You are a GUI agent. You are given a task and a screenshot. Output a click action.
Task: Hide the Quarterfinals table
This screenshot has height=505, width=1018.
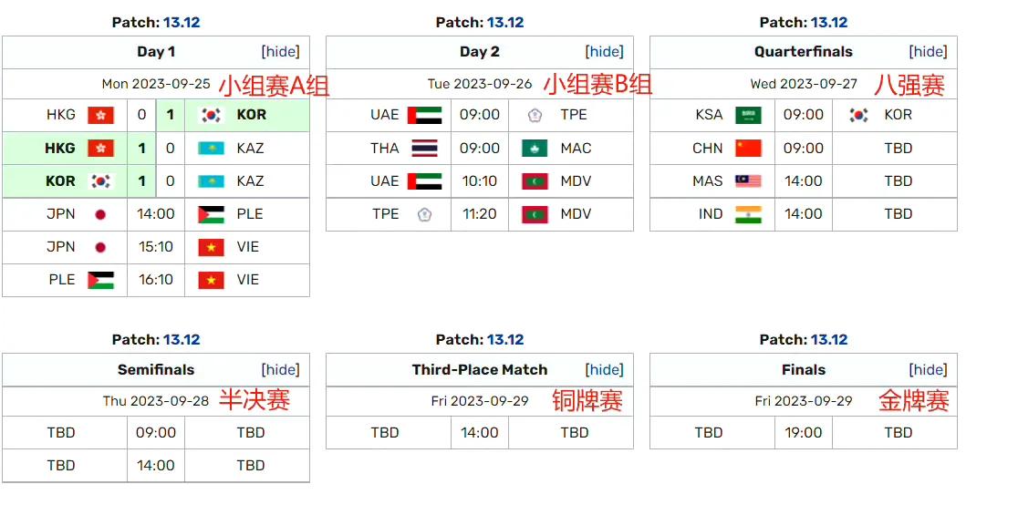point(928,52)
